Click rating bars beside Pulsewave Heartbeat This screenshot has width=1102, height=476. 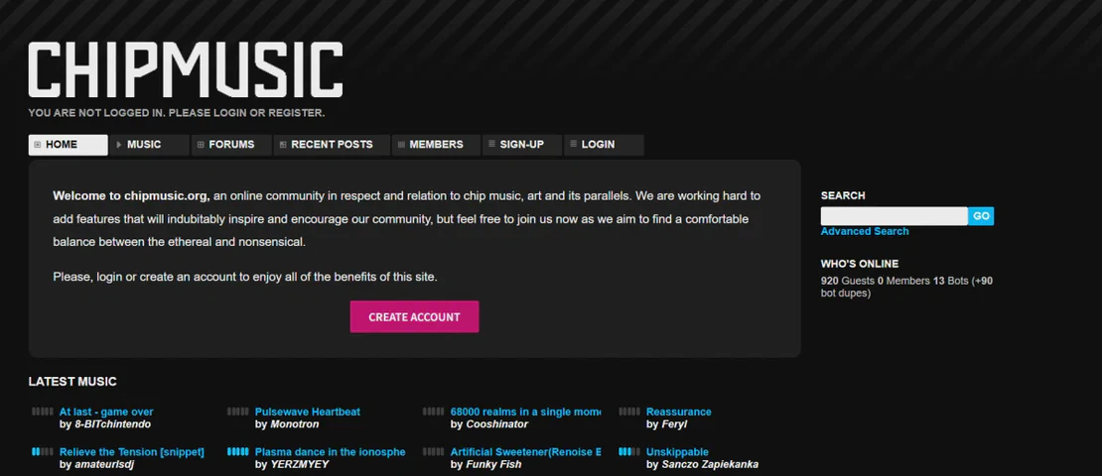pos(237,412)
